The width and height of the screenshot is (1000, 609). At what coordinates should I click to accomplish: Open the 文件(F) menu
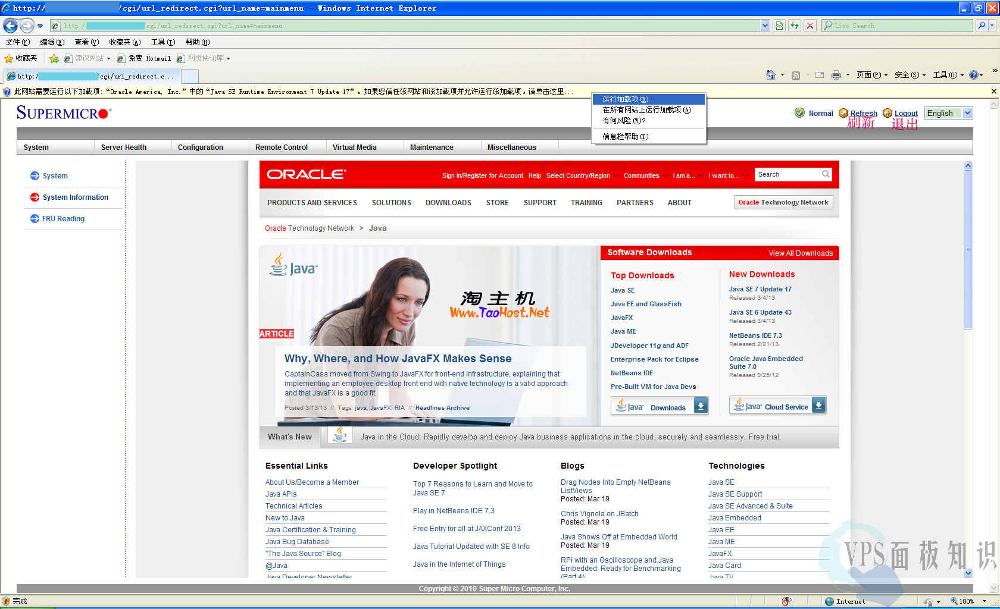pos(18,42)
